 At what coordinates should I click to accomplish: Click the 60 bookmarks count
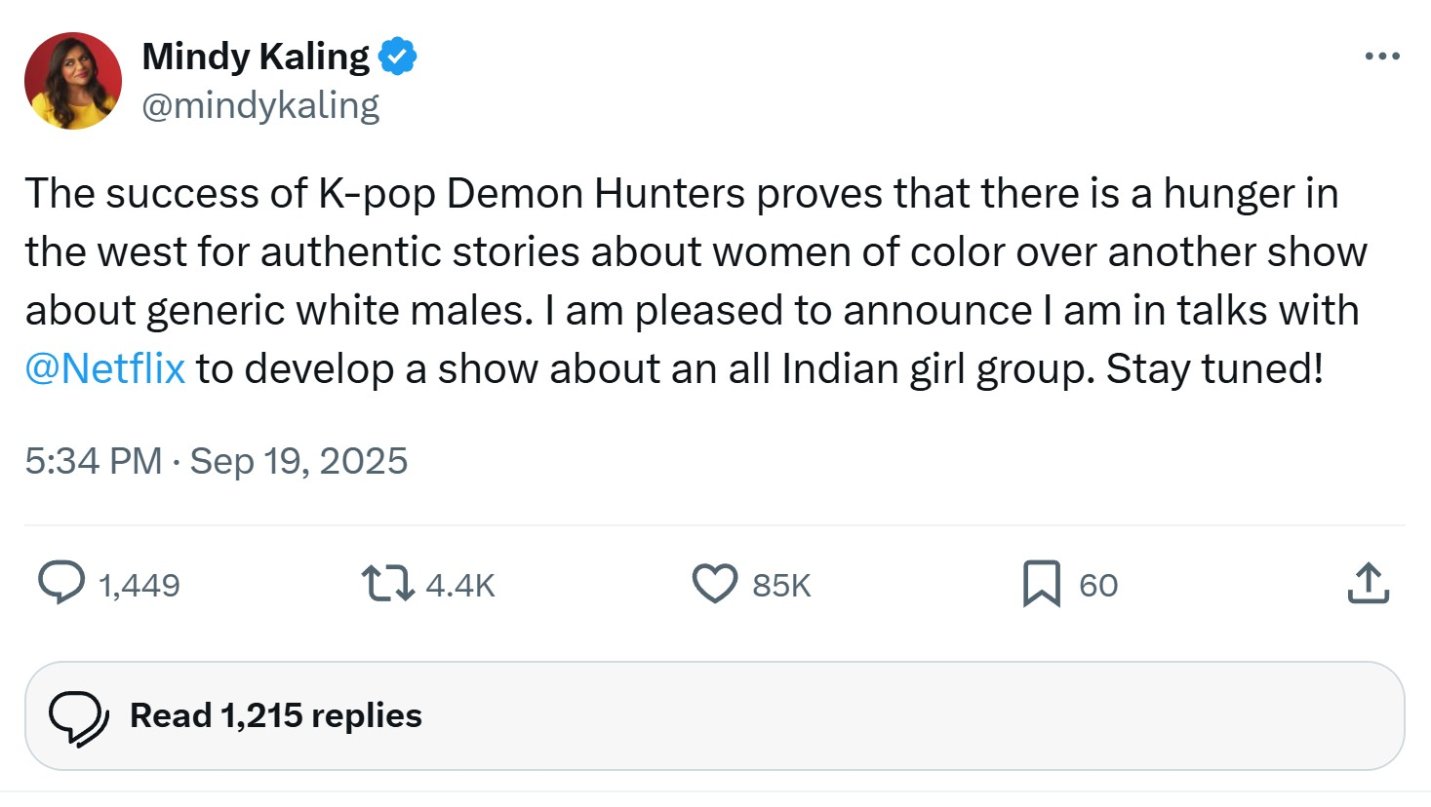coord(1098,585)
